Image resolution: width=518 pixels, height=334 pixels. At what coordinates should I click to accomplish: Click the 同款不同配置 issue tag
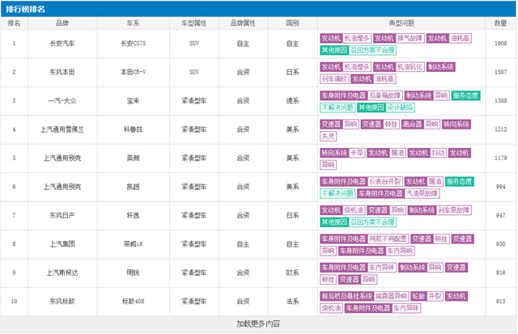tap(388, 239)
